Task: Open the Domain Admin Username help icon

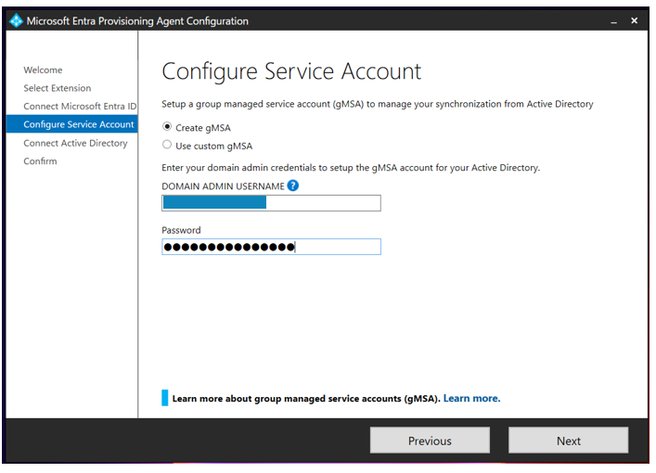Action: point(293,185)
